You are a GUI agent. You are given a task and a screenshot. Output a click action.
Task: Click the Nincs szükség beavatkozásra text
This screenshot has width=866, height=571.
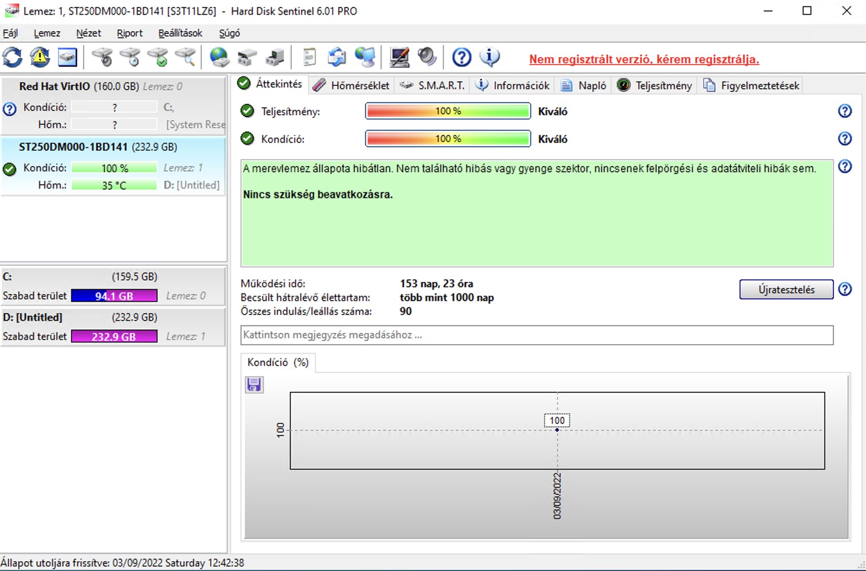[318, 195]
